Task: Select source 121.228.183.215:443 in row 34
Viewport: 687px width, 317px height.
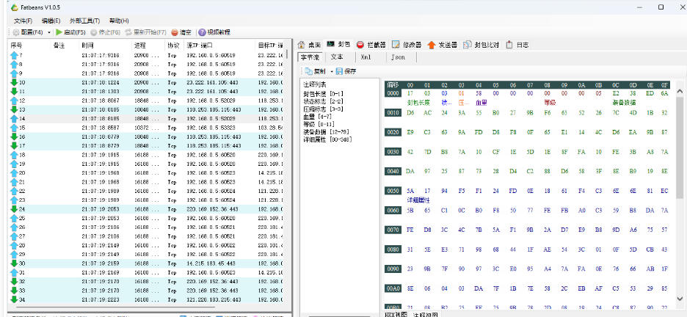Action: [x=214, y=299]
